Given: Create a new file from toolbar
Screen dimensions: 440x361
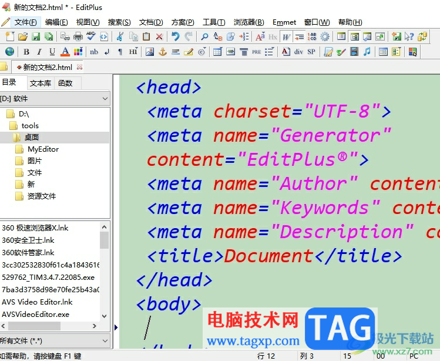Looking at the screenshot, I should tap(10, 36).
